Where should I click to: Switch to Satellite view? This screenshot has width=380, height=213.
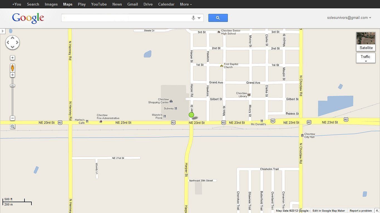pos(366,41)
